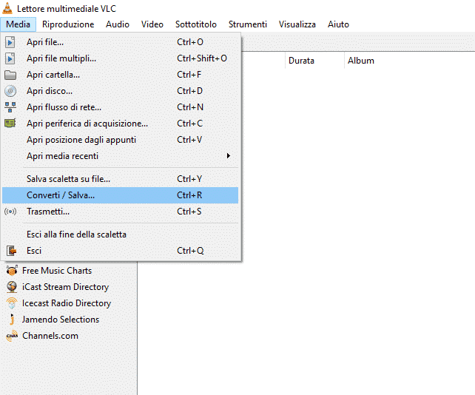Screen dimensions: 475x395
Task: Click the Apri file multipli icon
Action: tap(10, 58)
